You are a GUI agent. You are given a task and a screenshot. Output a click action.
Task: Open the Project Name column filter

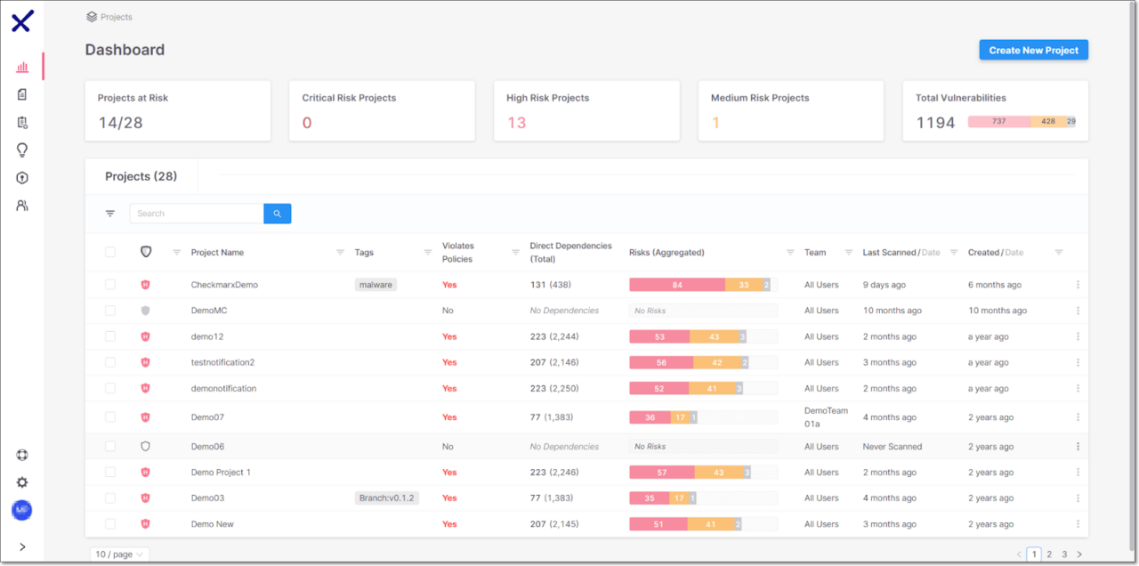pyautogui.click(x=340, y=253)
